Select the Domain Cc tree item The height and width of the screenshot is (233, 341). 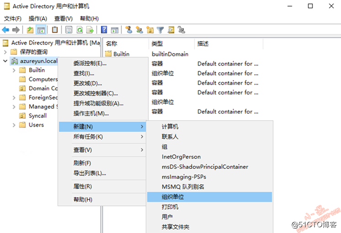(x=38, y=88)
